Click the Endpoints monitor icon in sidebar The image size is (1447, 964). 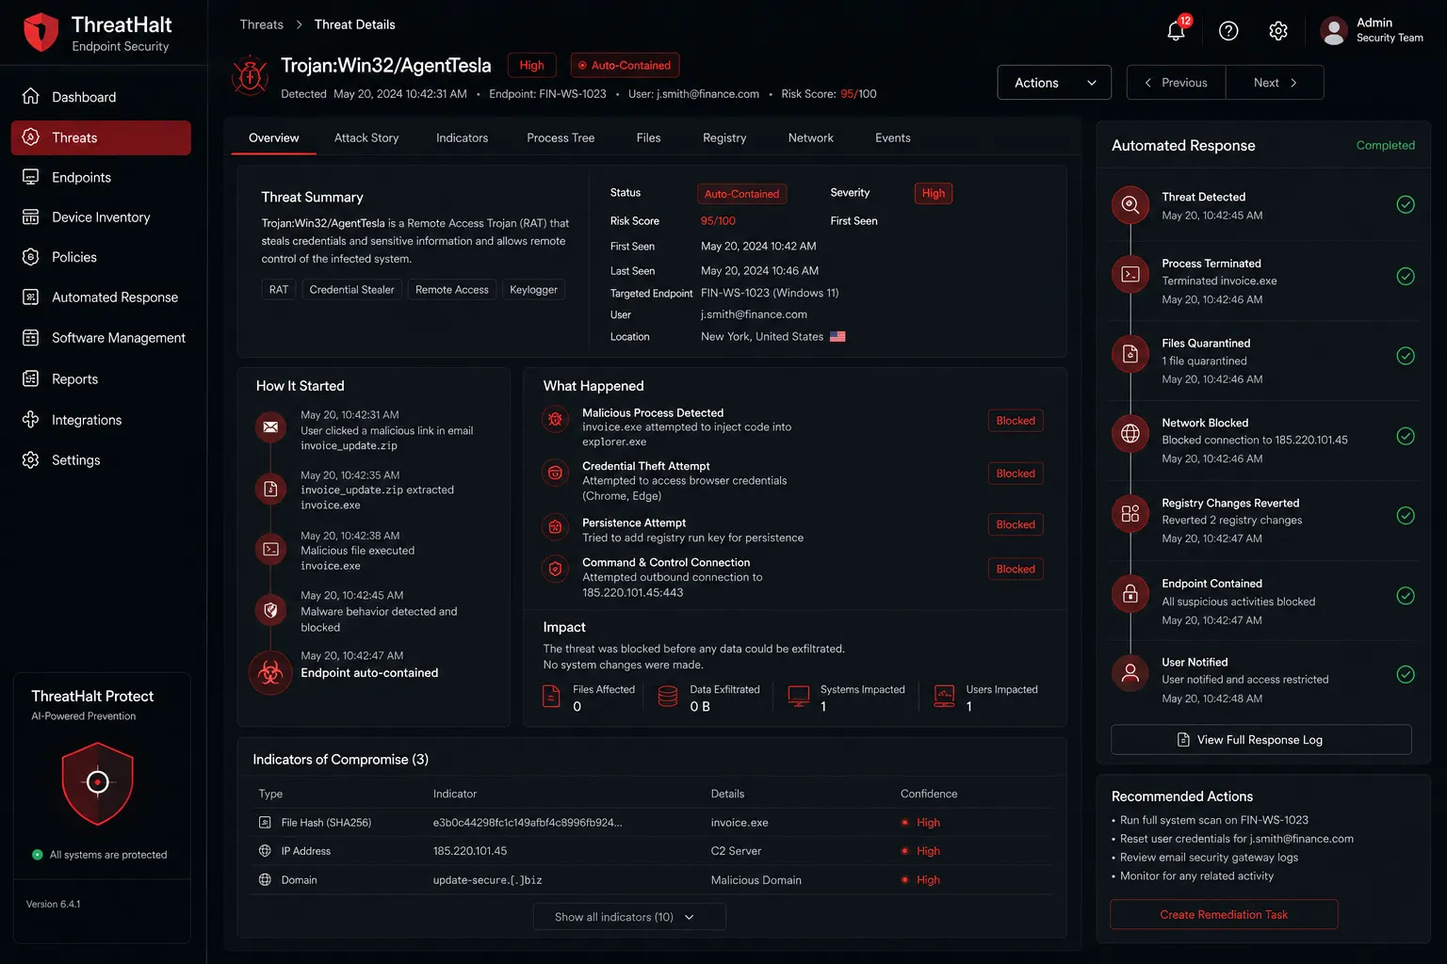click(31, 177)
